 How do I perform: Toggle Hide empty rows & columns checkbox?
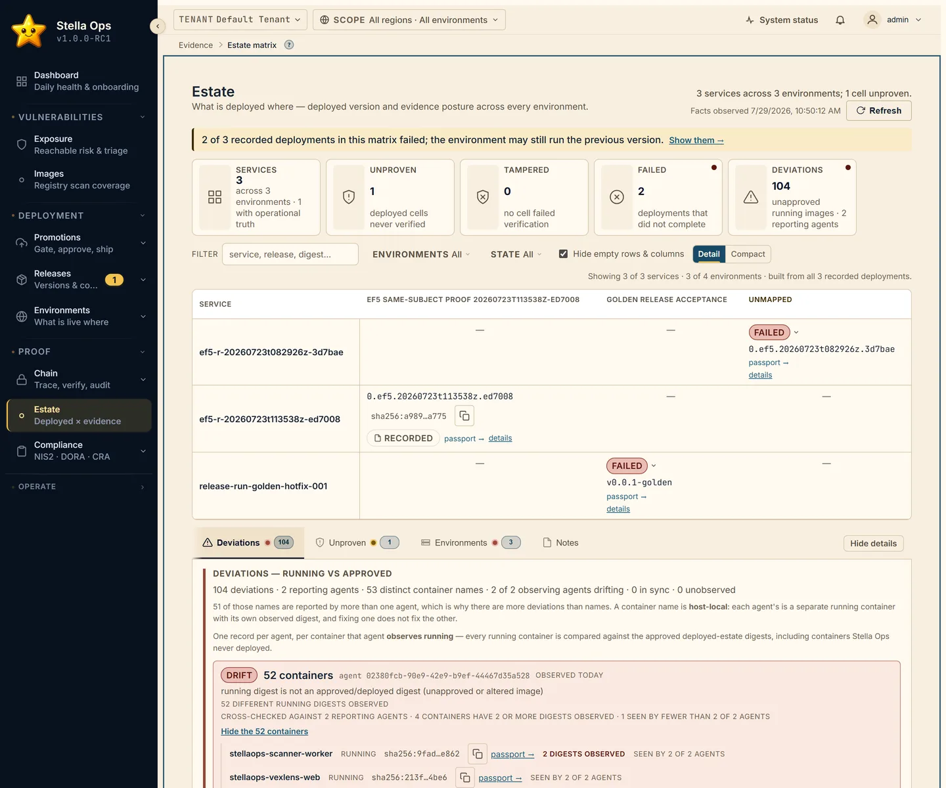point(563,253)
